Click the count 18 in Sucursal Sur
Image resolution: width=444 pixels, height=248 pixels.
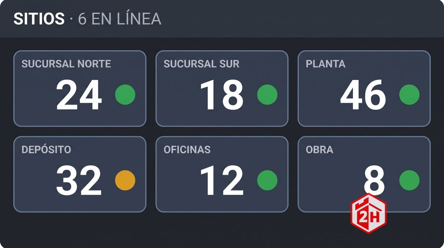[222, 95]
